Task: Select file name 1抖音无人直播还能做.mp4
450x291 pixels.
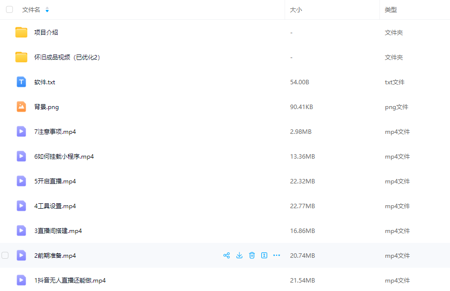Action: point(70,281)
